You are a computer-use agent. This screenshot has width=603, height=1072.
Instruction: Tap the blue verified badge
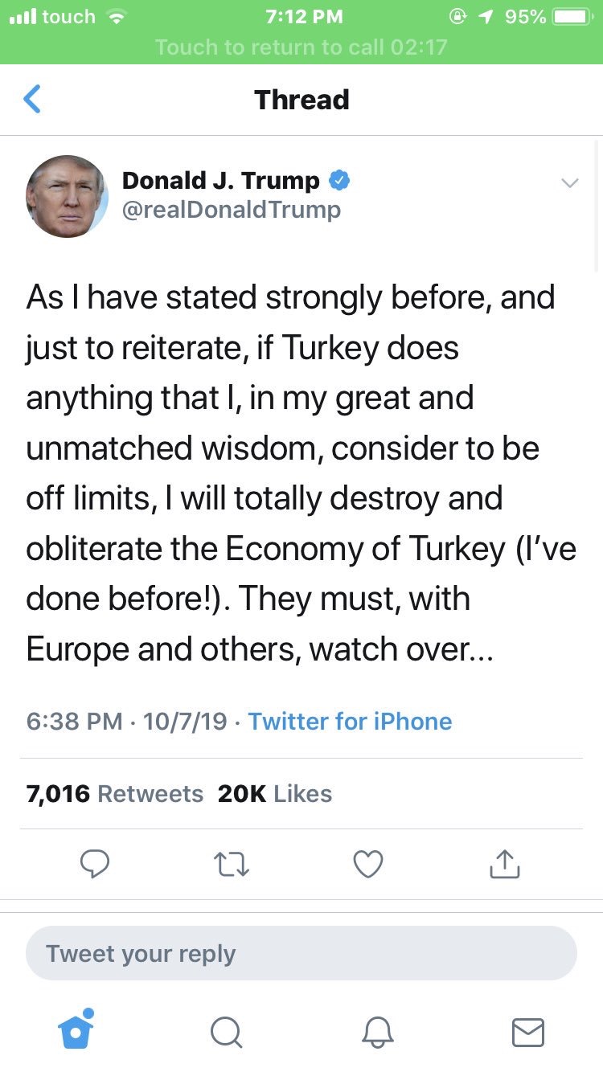[339, 181]
